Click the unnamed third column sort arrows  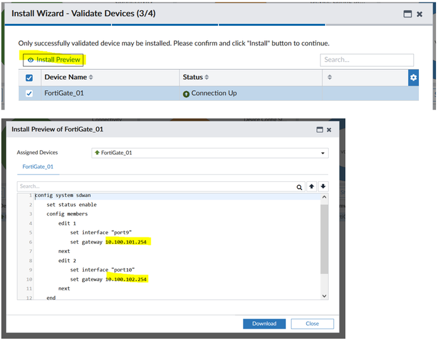click(x=329, y=77)
